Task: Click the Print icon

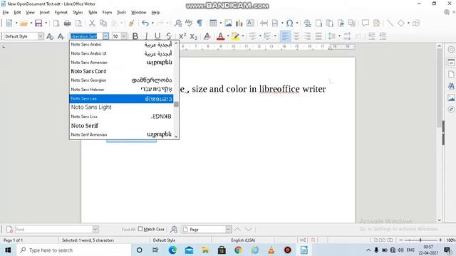Action: 67,23
